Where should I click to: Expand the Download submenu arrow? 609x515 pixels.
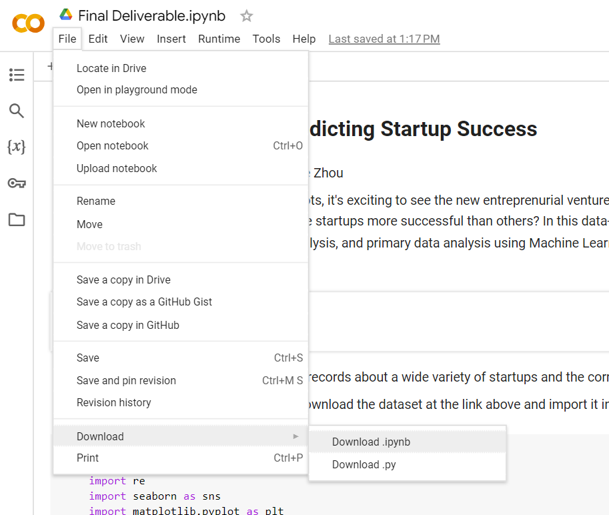pyautogui.click(x=295, y=436)
